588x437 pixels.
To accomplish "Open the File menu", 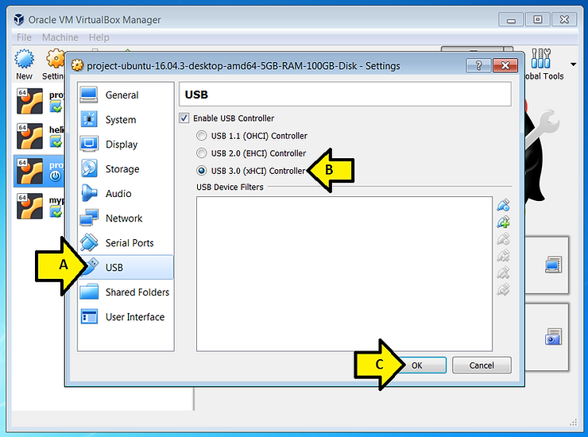I will coord(24,37).
